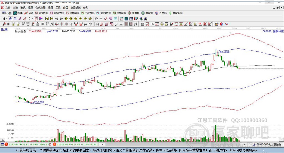Image resolution: width=284 pixels, height=153 pixels.
Task: Open the P四方形 tool
Action: click(x=41, y=13)
